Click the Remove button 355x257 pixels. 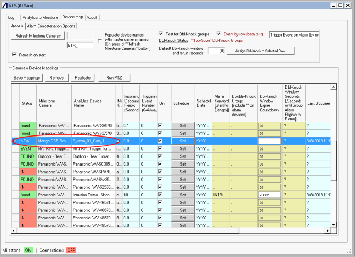(57, 78)
